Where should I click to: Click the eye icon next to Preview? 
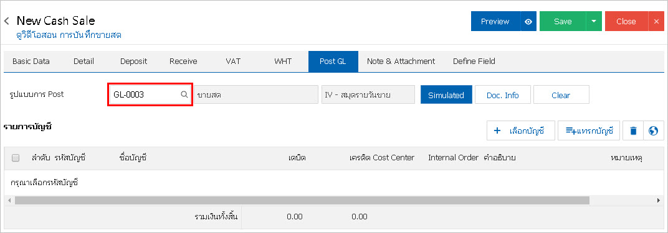(x=528, y=22)
